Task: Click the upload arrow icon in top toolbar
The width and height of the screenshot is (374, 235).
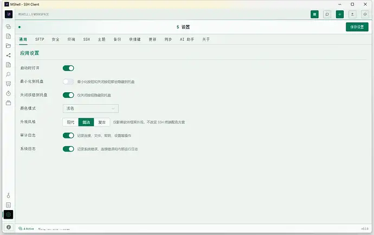Action: click(x=352, y=14)
